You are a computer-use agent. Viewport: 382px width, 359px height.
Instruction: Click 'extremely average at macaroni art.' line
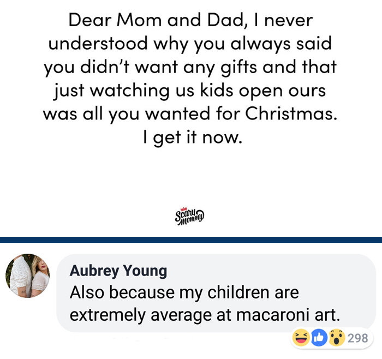pyautogui.click(x=205, y=315)
